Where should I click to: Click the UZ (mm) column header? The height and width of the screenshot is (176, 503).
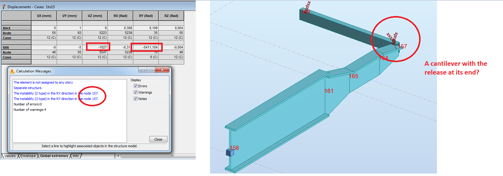point(95,16)
